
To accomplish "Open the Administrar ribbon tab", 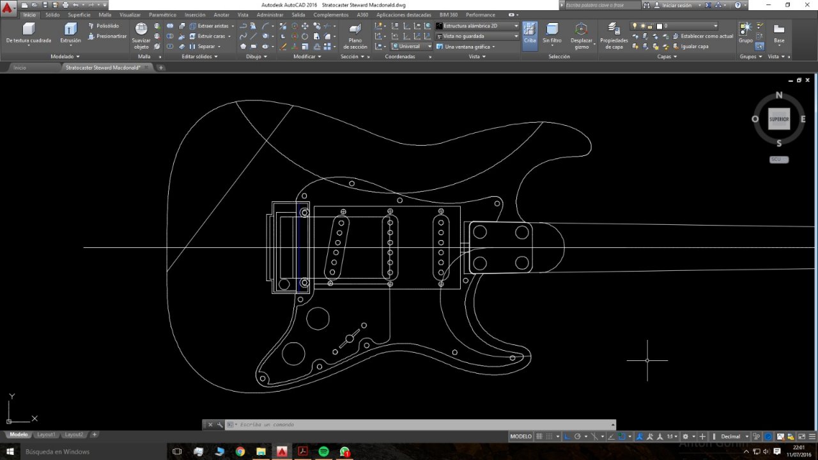I will (x=270, y=15).
